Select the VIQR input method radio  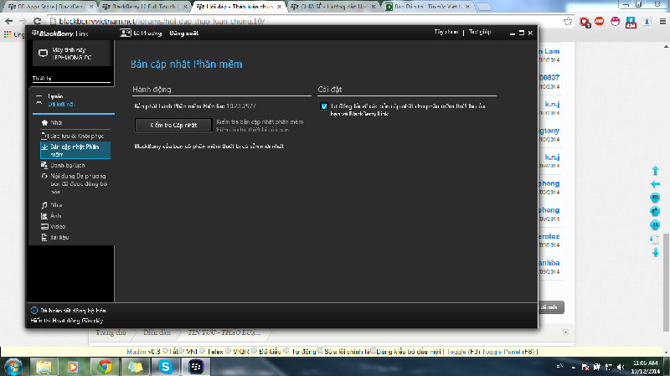tap(228, 351)
